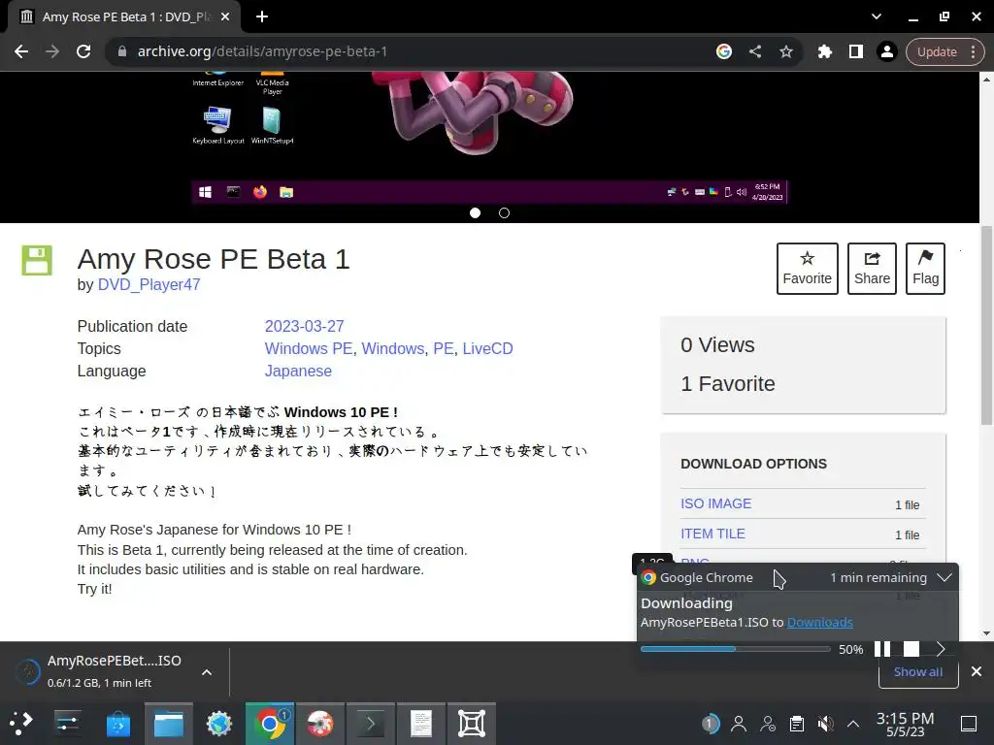The height and width of the screenshot is (745, 994).
Task: Open the tab search dropdown arrow
Action: (x=877, y=16)
